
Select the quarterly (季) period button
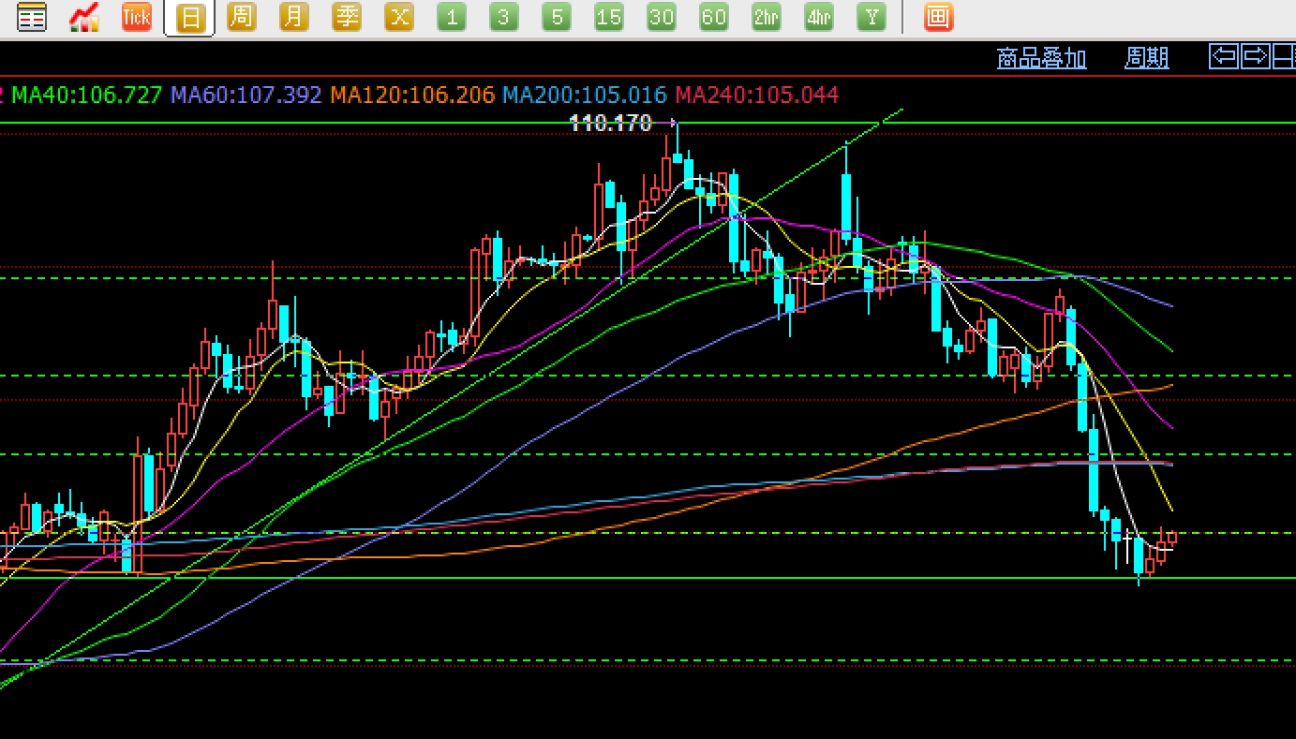coord(347,17)
